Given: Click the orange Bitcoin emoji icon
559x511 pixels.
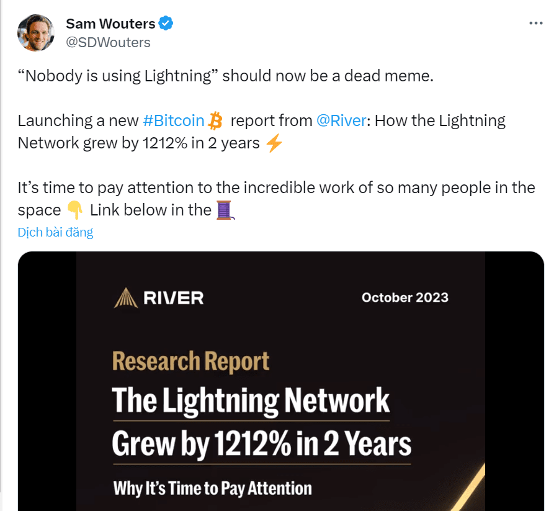Looking at the screenshot, I should coord(215,120).
